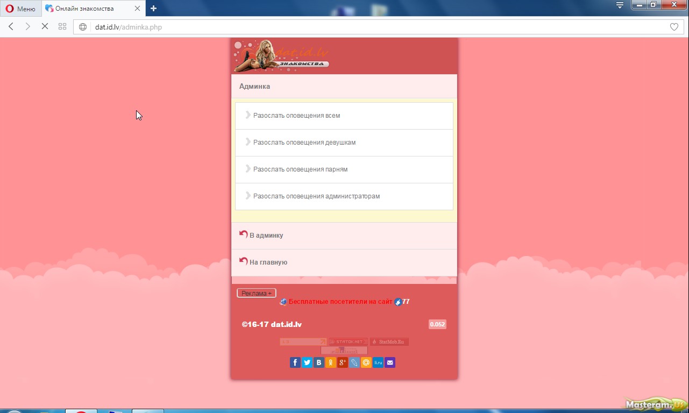
Task: Return home via На главную link
Action: click(x=344, y=262)
